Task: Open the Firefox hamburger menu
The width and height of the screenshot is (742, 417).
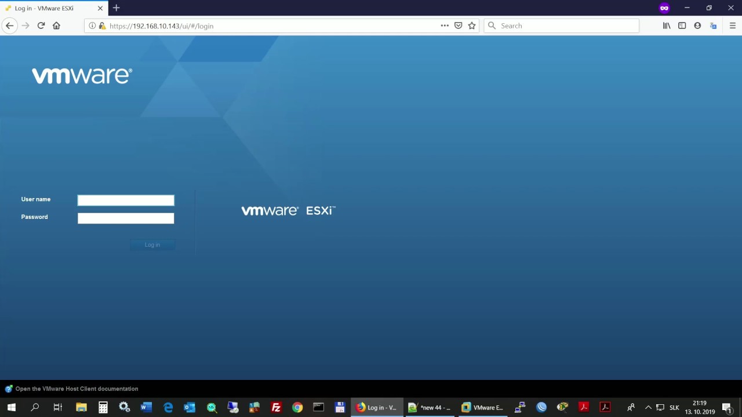Action: (x=732, y=25)
